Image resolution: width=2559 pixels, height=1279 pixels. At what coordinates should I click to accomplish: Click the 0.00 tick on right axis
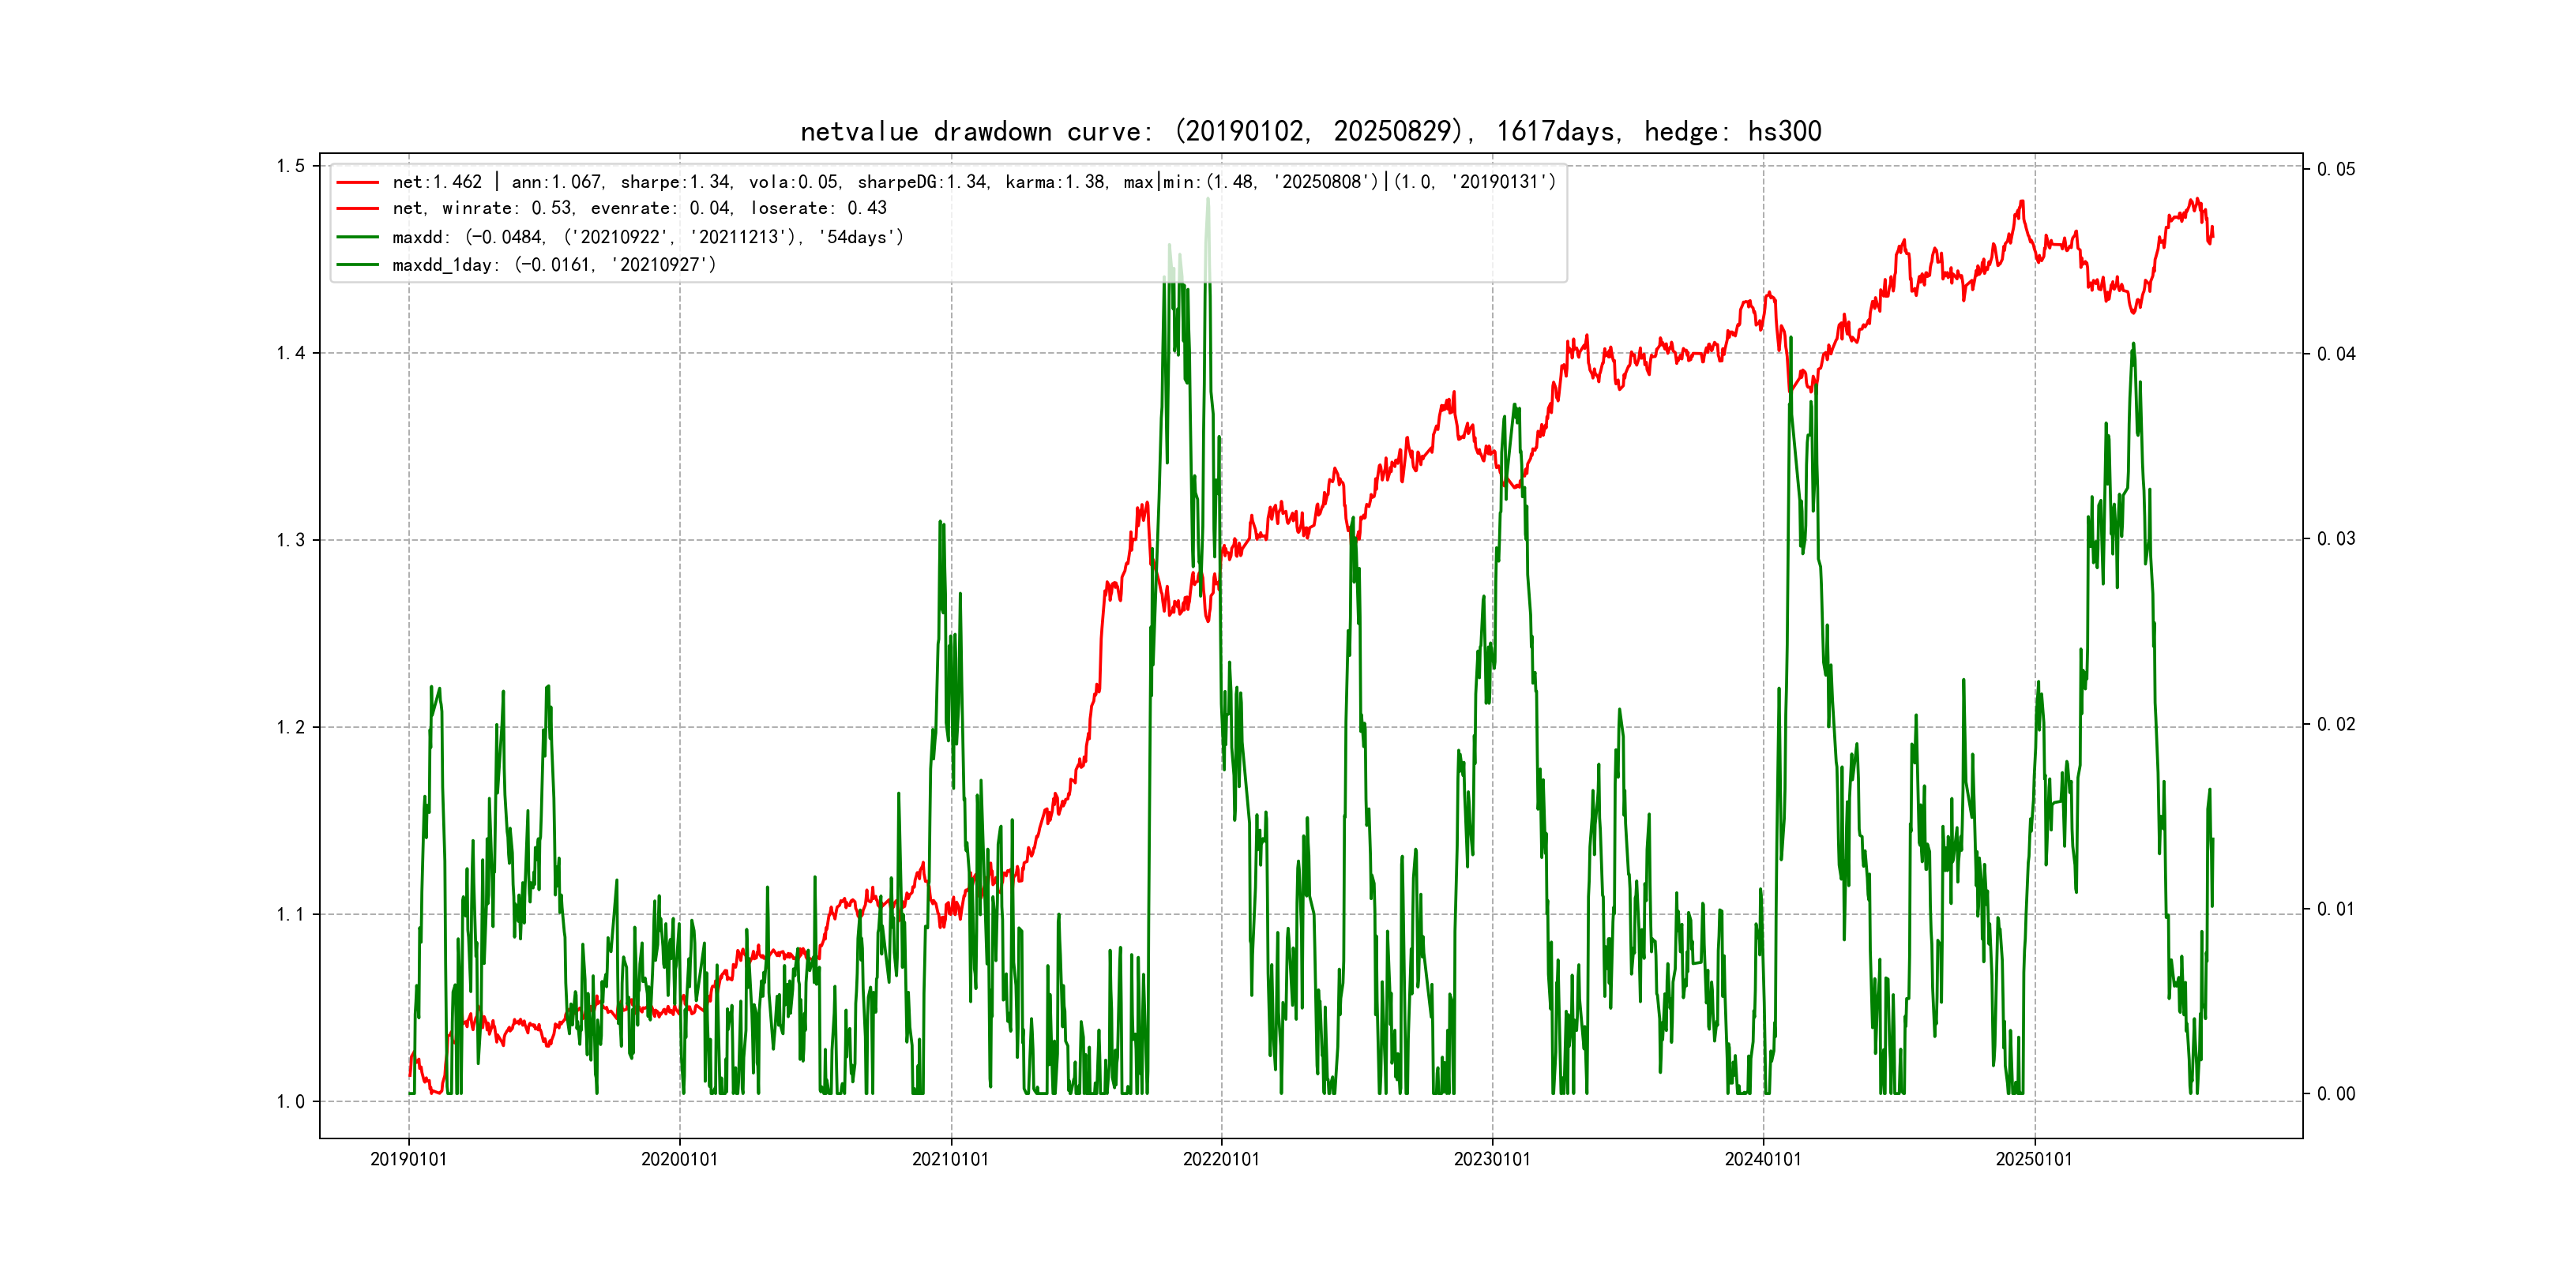point(2335,1093)
